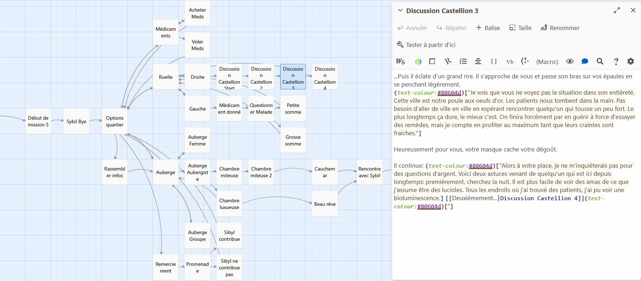Insert a numbered list
The image size is (641, 281).
[463, 61]
